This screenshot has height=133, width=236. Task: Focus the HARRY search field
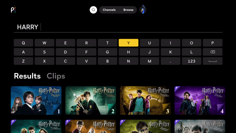click(x=118, y=27)
